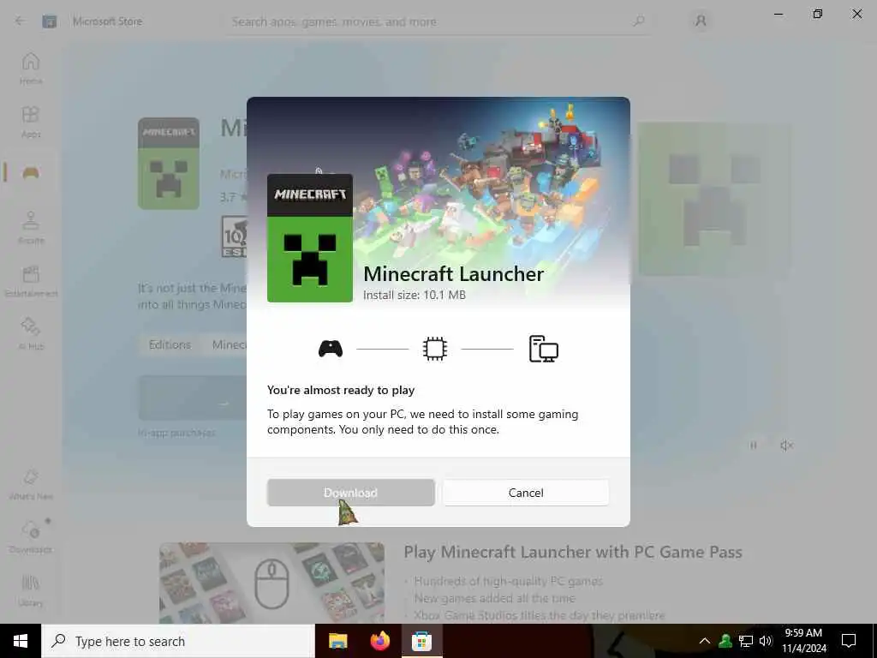877x658 pixels.
Task: Open the user profile account icon
Action: 701,21
